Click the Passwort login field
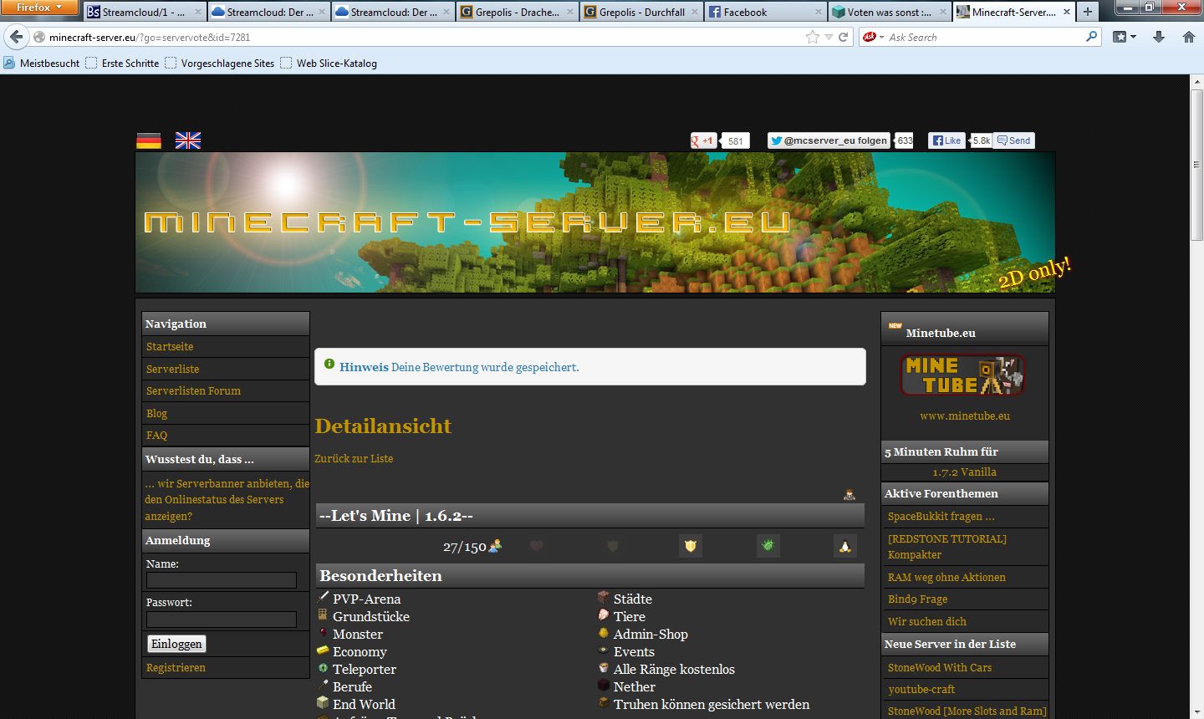This screenshot has height=719, width=1204. click(222, 620)
